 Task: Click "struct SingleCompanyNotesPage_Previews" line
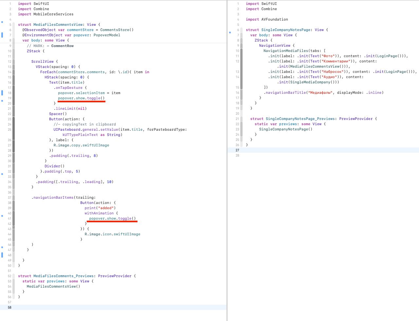pos(314,119)
